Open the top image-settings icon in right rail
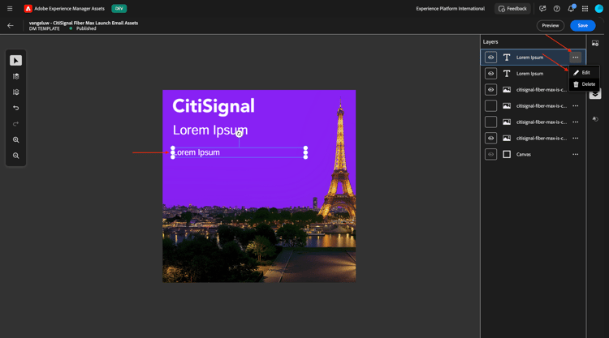Screen dimensions: 609x338 point(595,43)
